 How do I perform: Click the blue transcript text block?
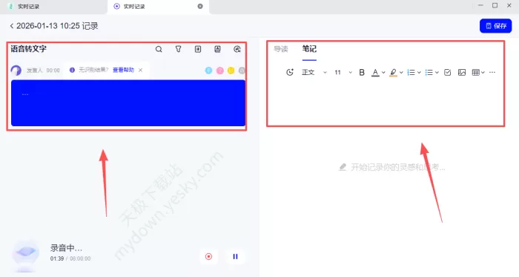(128, 103)
